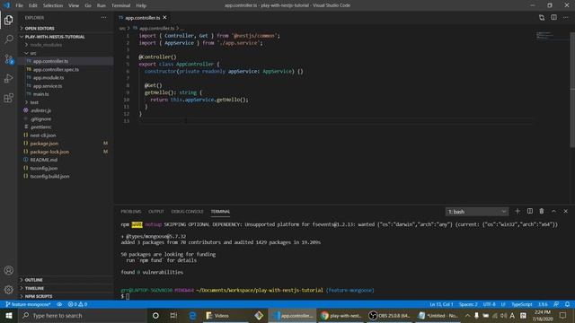The height and width of the screenshot is (323, 575).
Task: Click feedback icon in status bar
Action: click(556, 304)
